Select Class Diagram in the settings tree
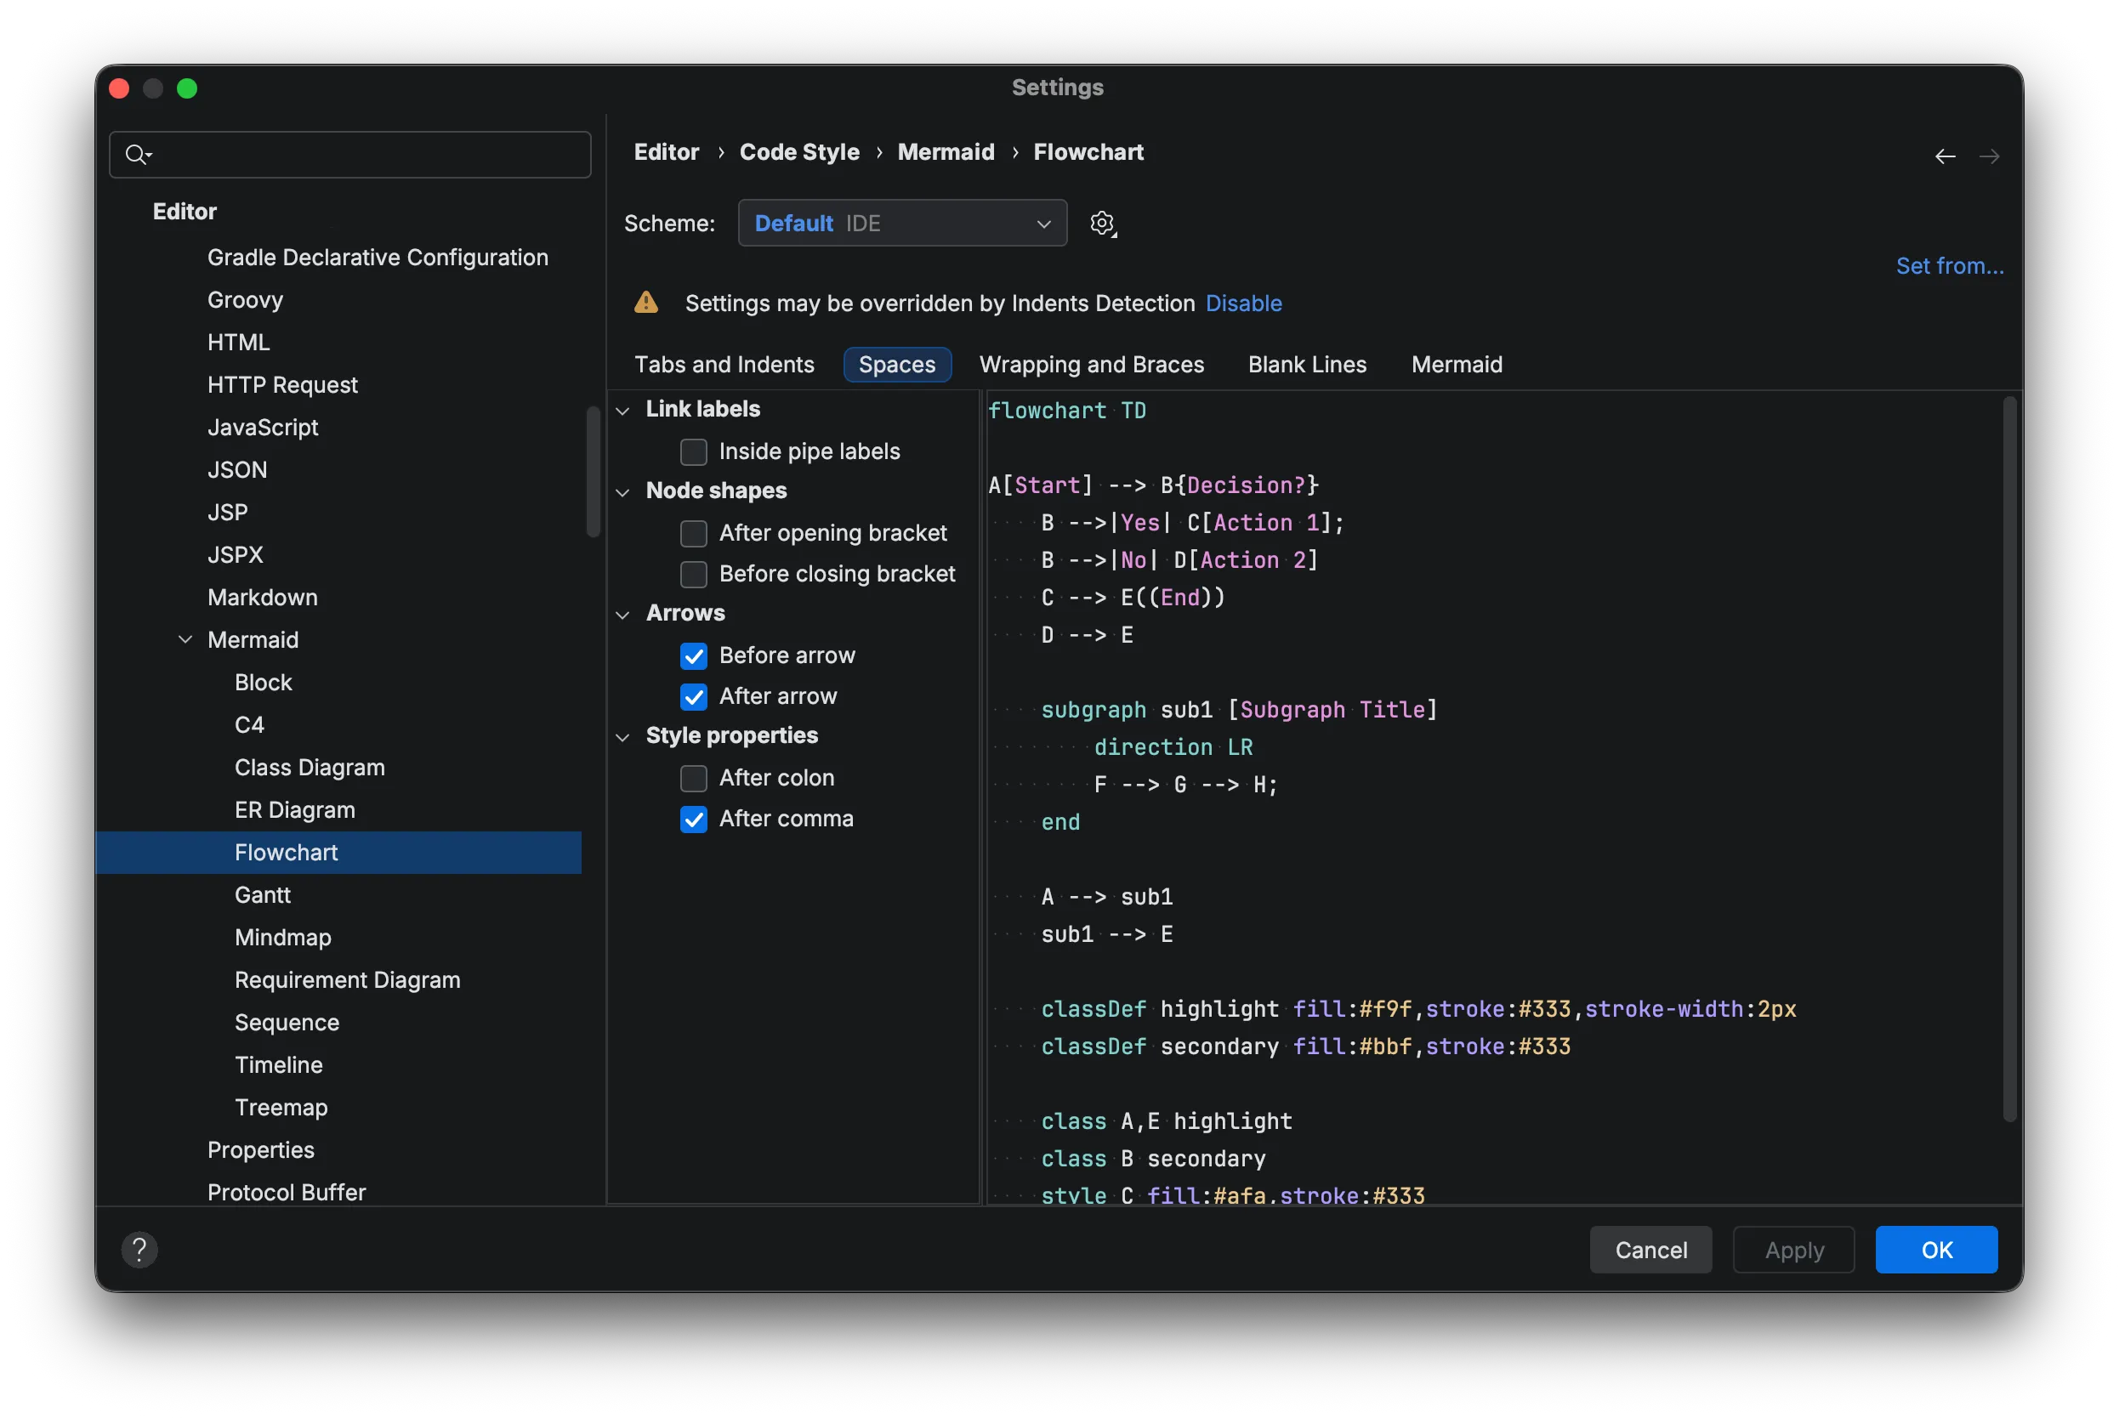The width and height of the screenshot is (2119, 1418). (x=310, y=767)
